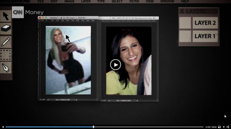The height and width of the screenshot is (129, 231).
Task: Click the small play button in the player bar
Action: click(x=3, y=127)
